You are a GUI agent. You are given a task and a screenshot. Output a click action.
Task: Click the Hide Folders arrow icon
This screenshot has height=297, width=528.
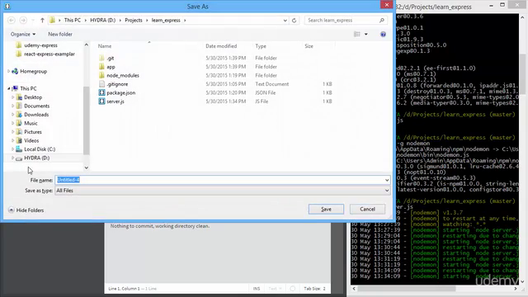click(x=11, y=210)
